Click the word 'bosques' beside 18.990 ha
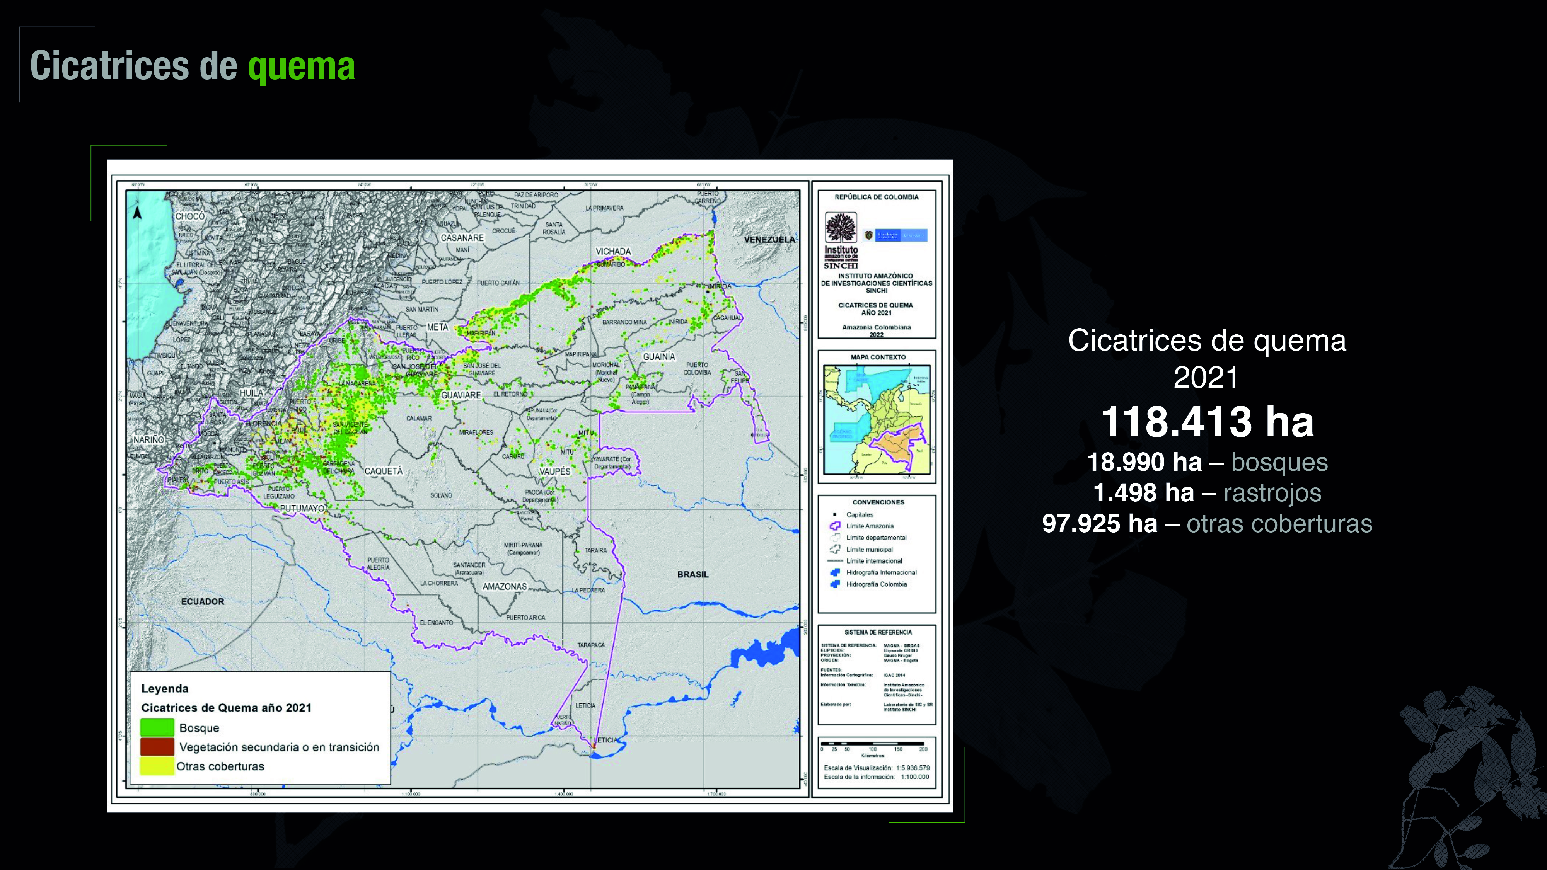The image size is (1547, 870). (1279, 463)
